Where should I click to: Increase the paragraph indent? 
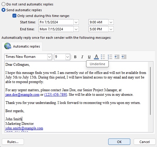pyautogui.click(x=124, y=57)
